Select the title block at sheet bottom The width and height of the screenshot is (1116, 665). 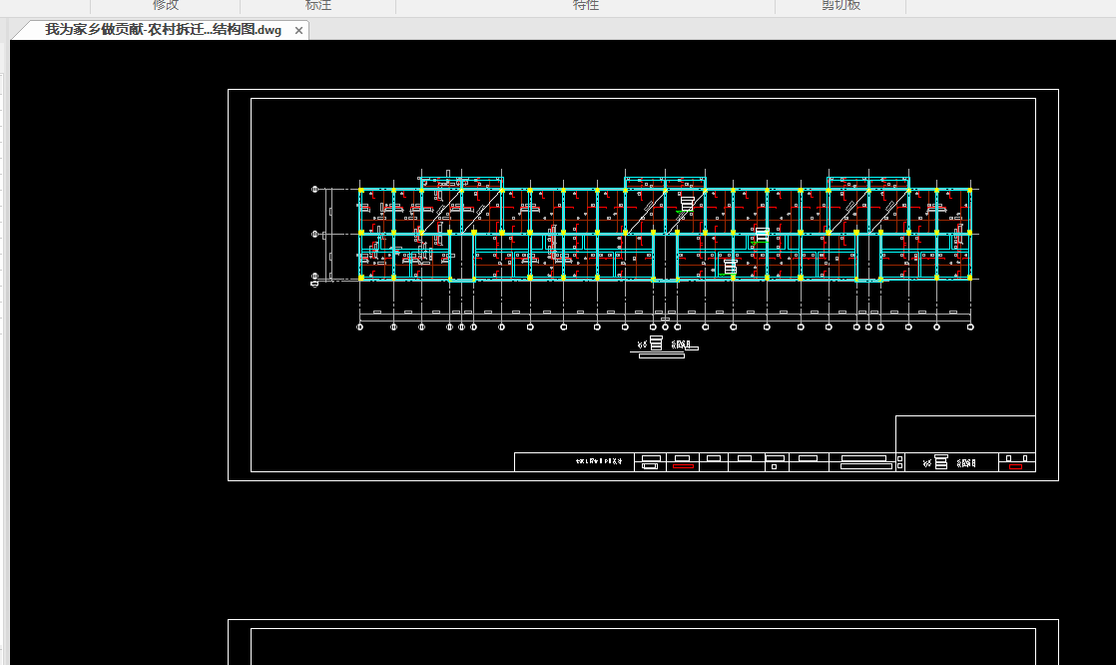pos(775,462)
